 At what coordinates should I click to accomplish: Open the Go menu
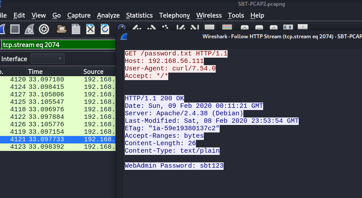57,15
